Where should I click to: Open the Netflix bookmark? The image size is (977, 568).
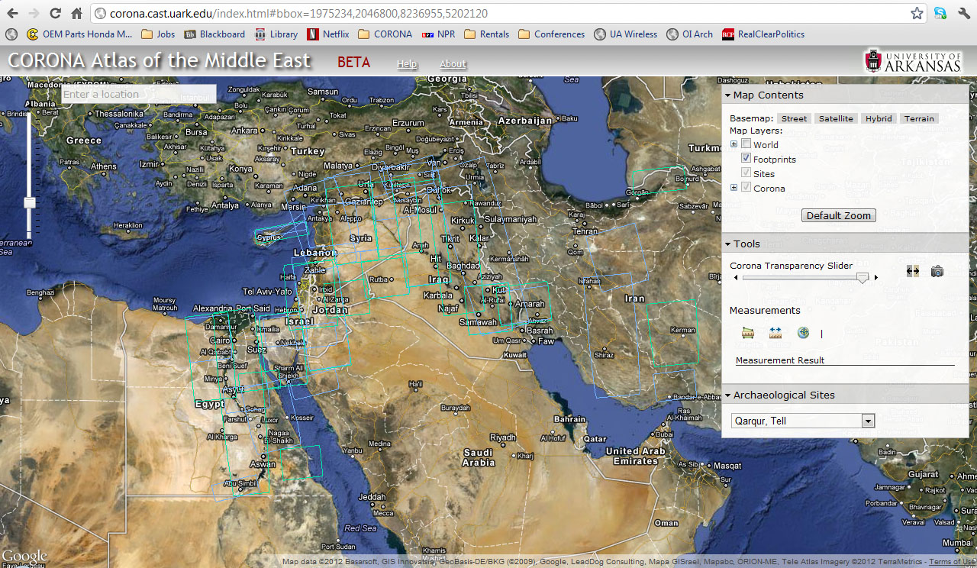point(328,34)
